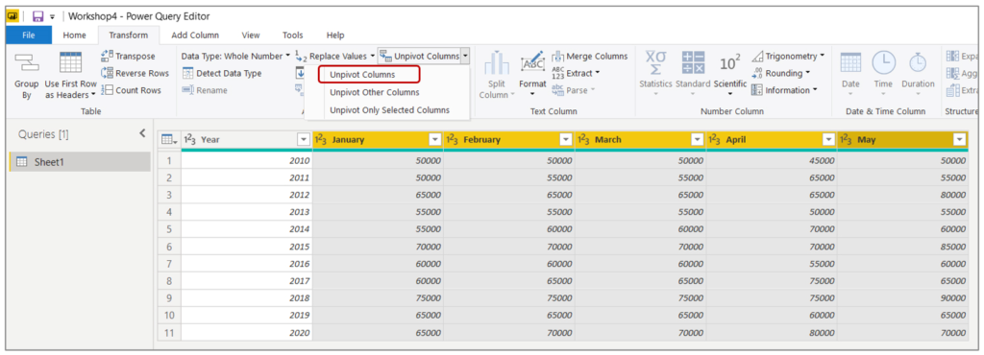Click the Detect Data Type button

pos(222,73)
